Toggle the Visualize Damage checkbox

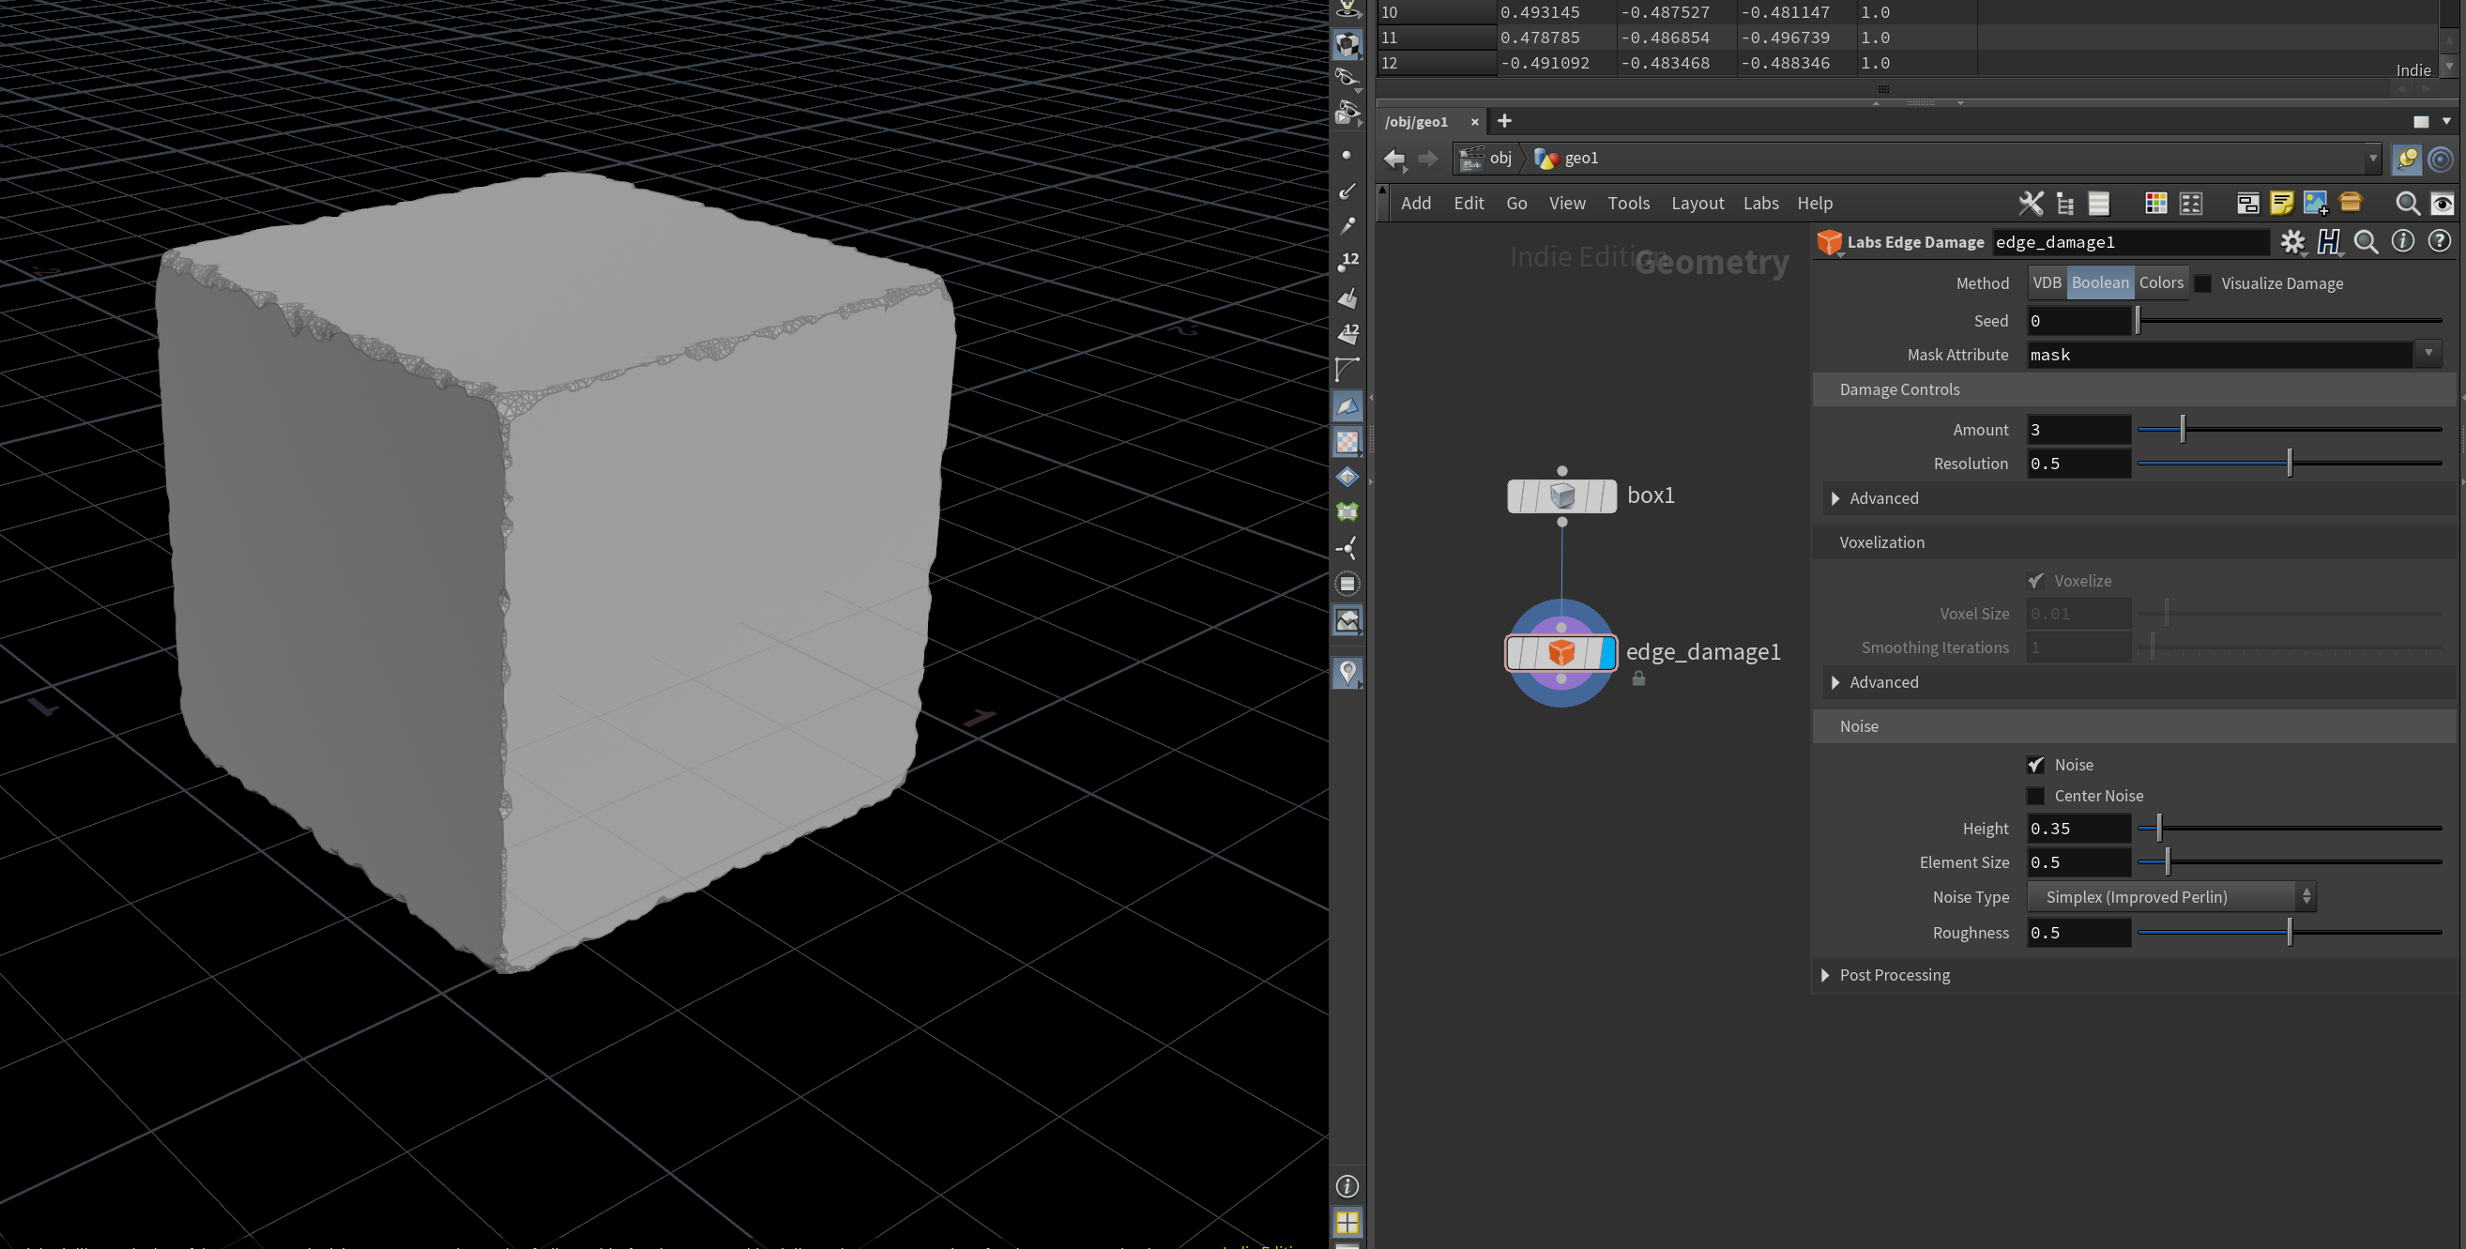(x=2202, y=283)
